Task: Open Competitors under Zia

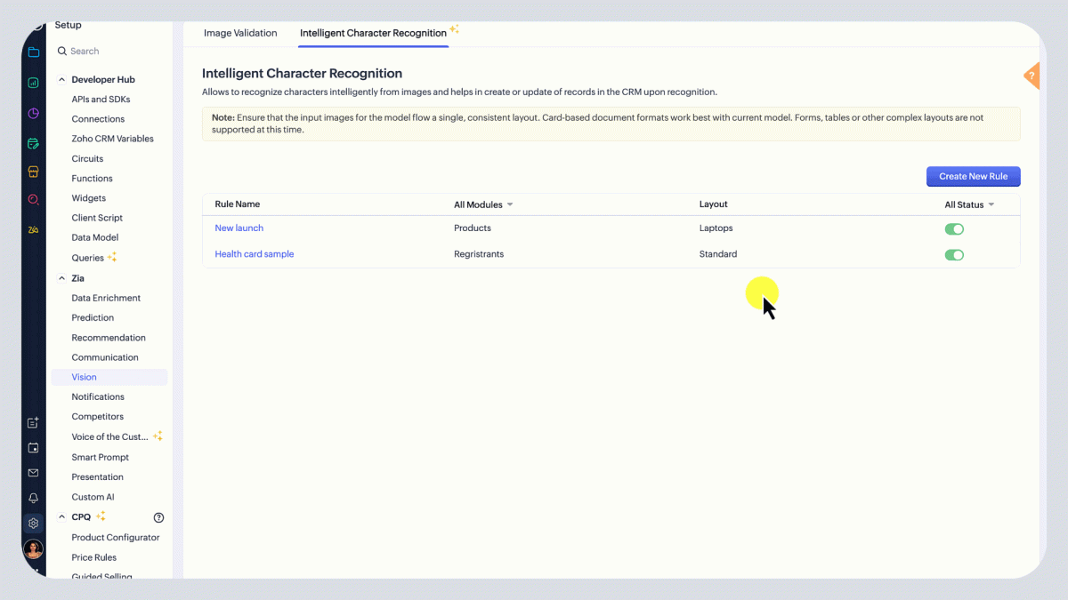Action: (x=97, y=416)
